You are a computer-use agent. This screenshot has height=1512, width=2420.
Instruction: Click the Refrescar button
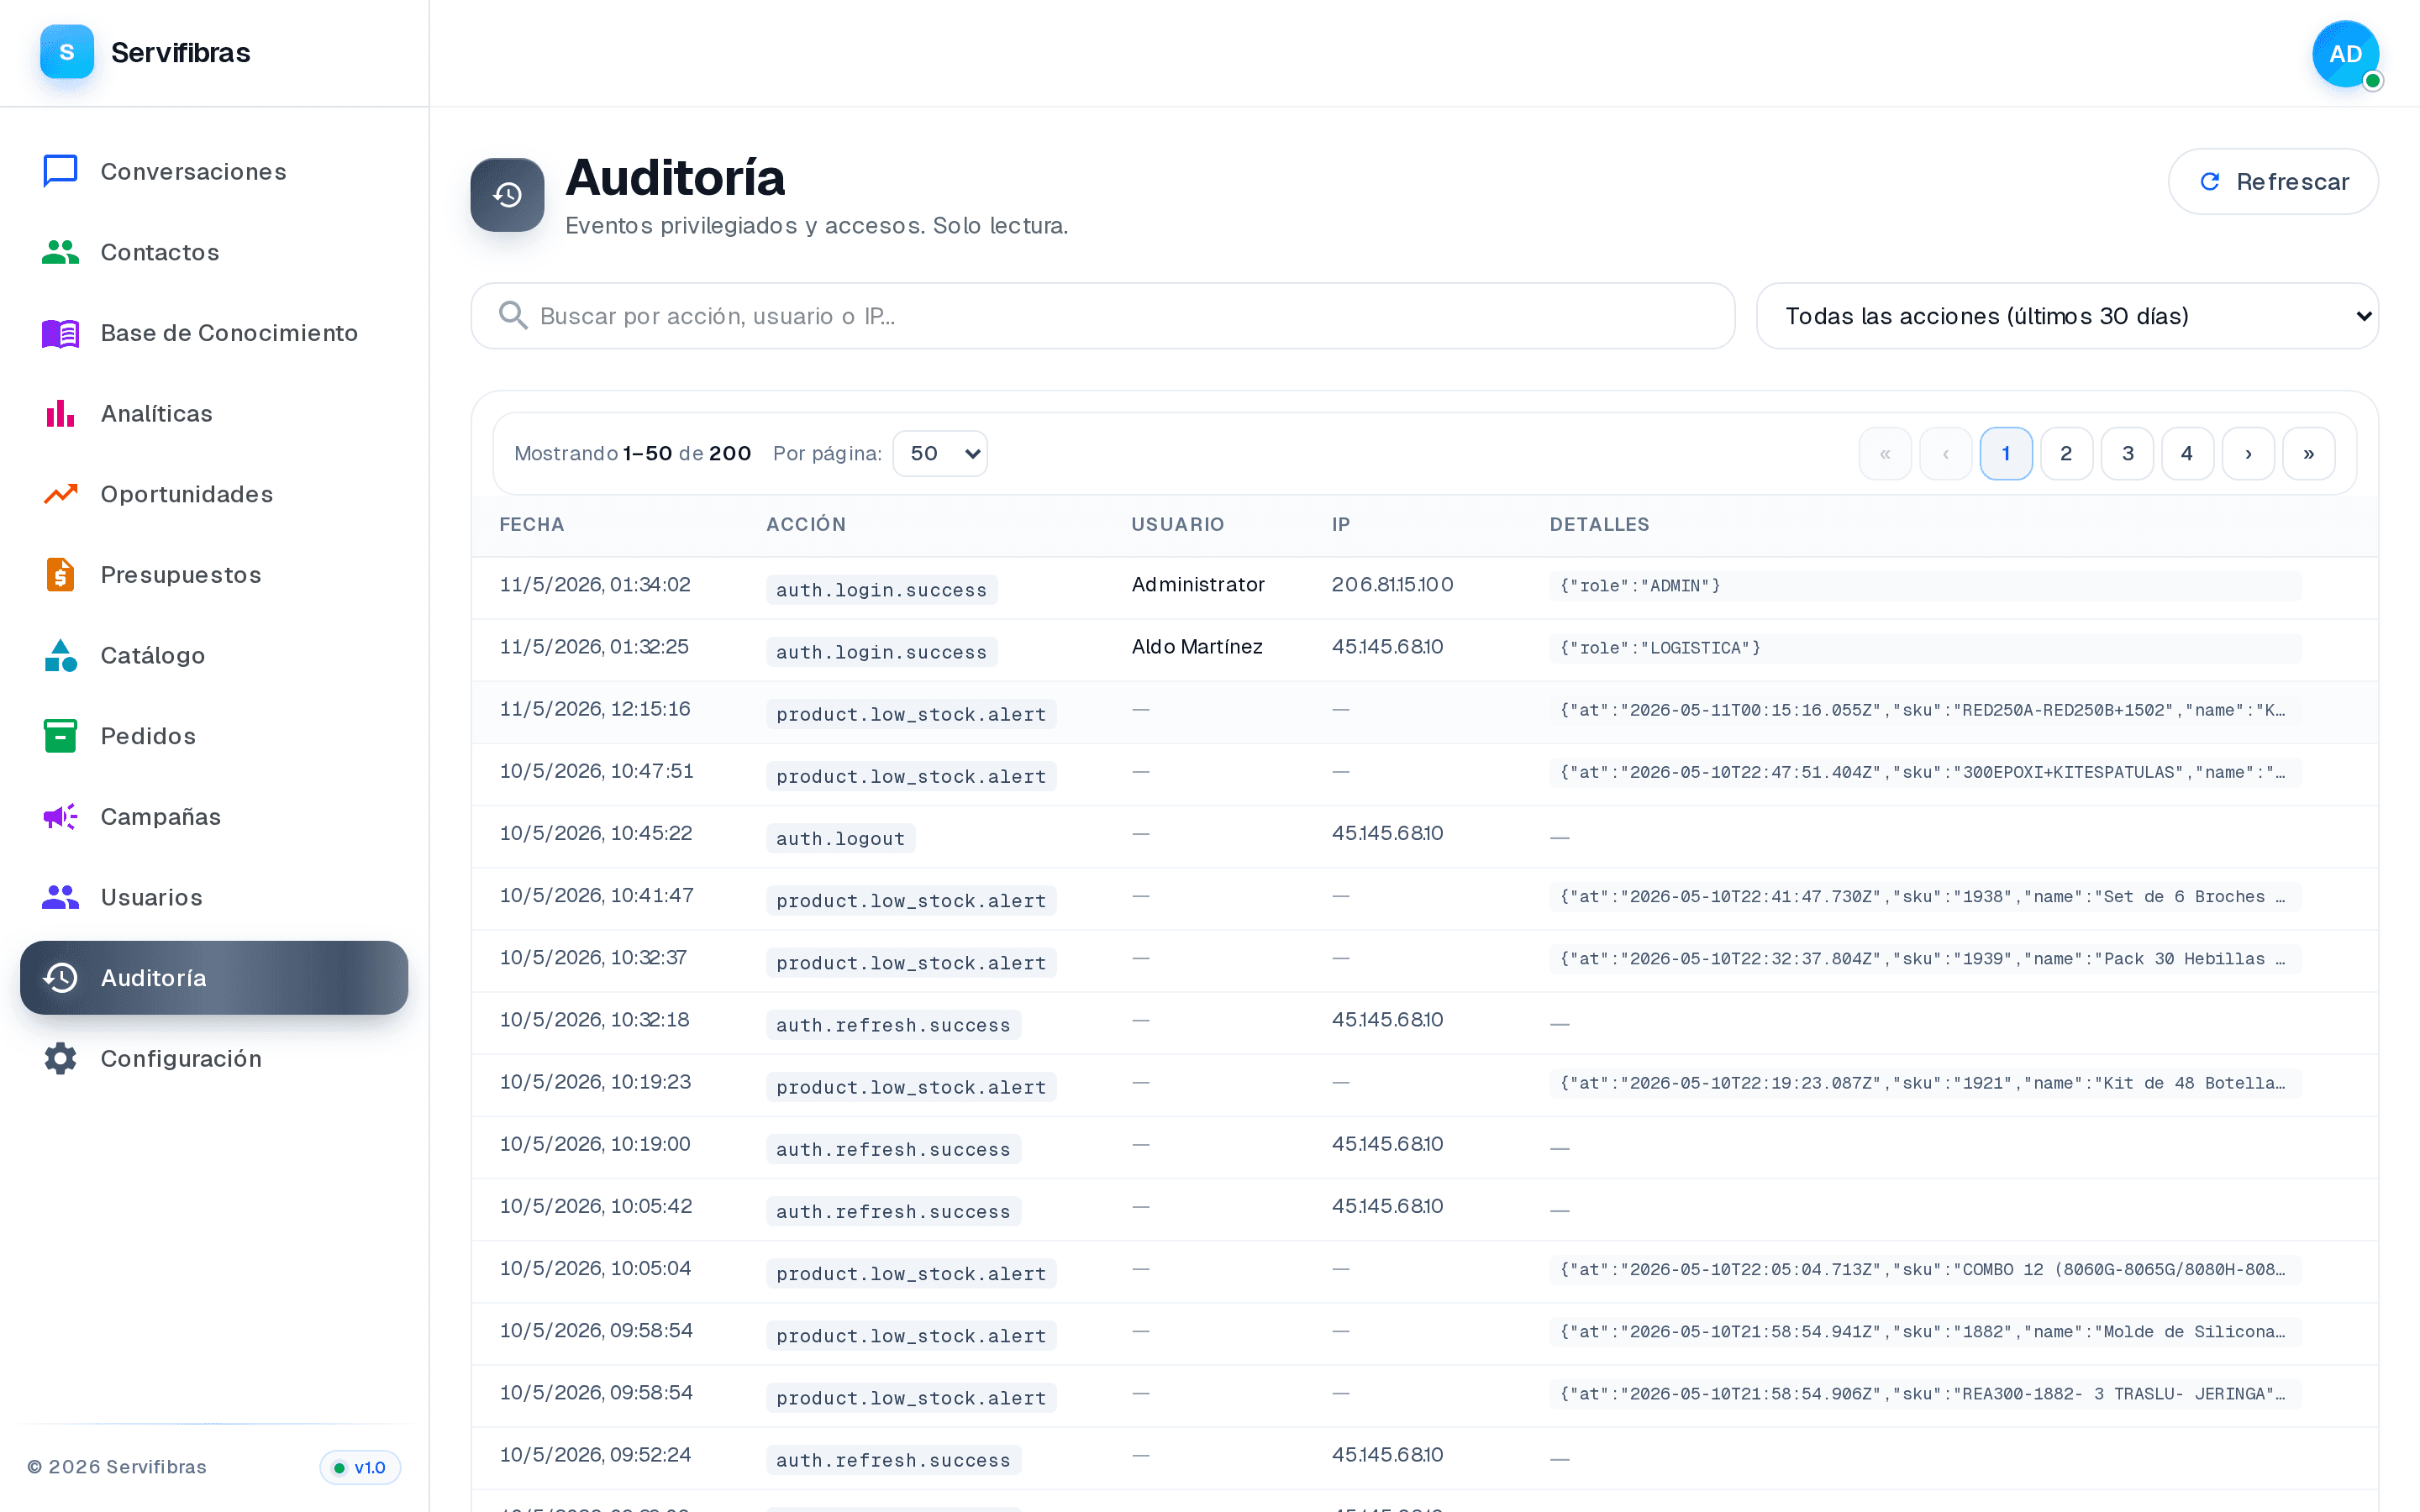(x=2273, y=181)
